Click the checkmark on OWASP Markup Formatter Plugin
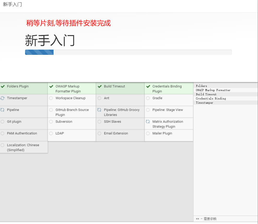Image resolution: width=258 pixels, height=224 pixels. [x=51, y=86]
